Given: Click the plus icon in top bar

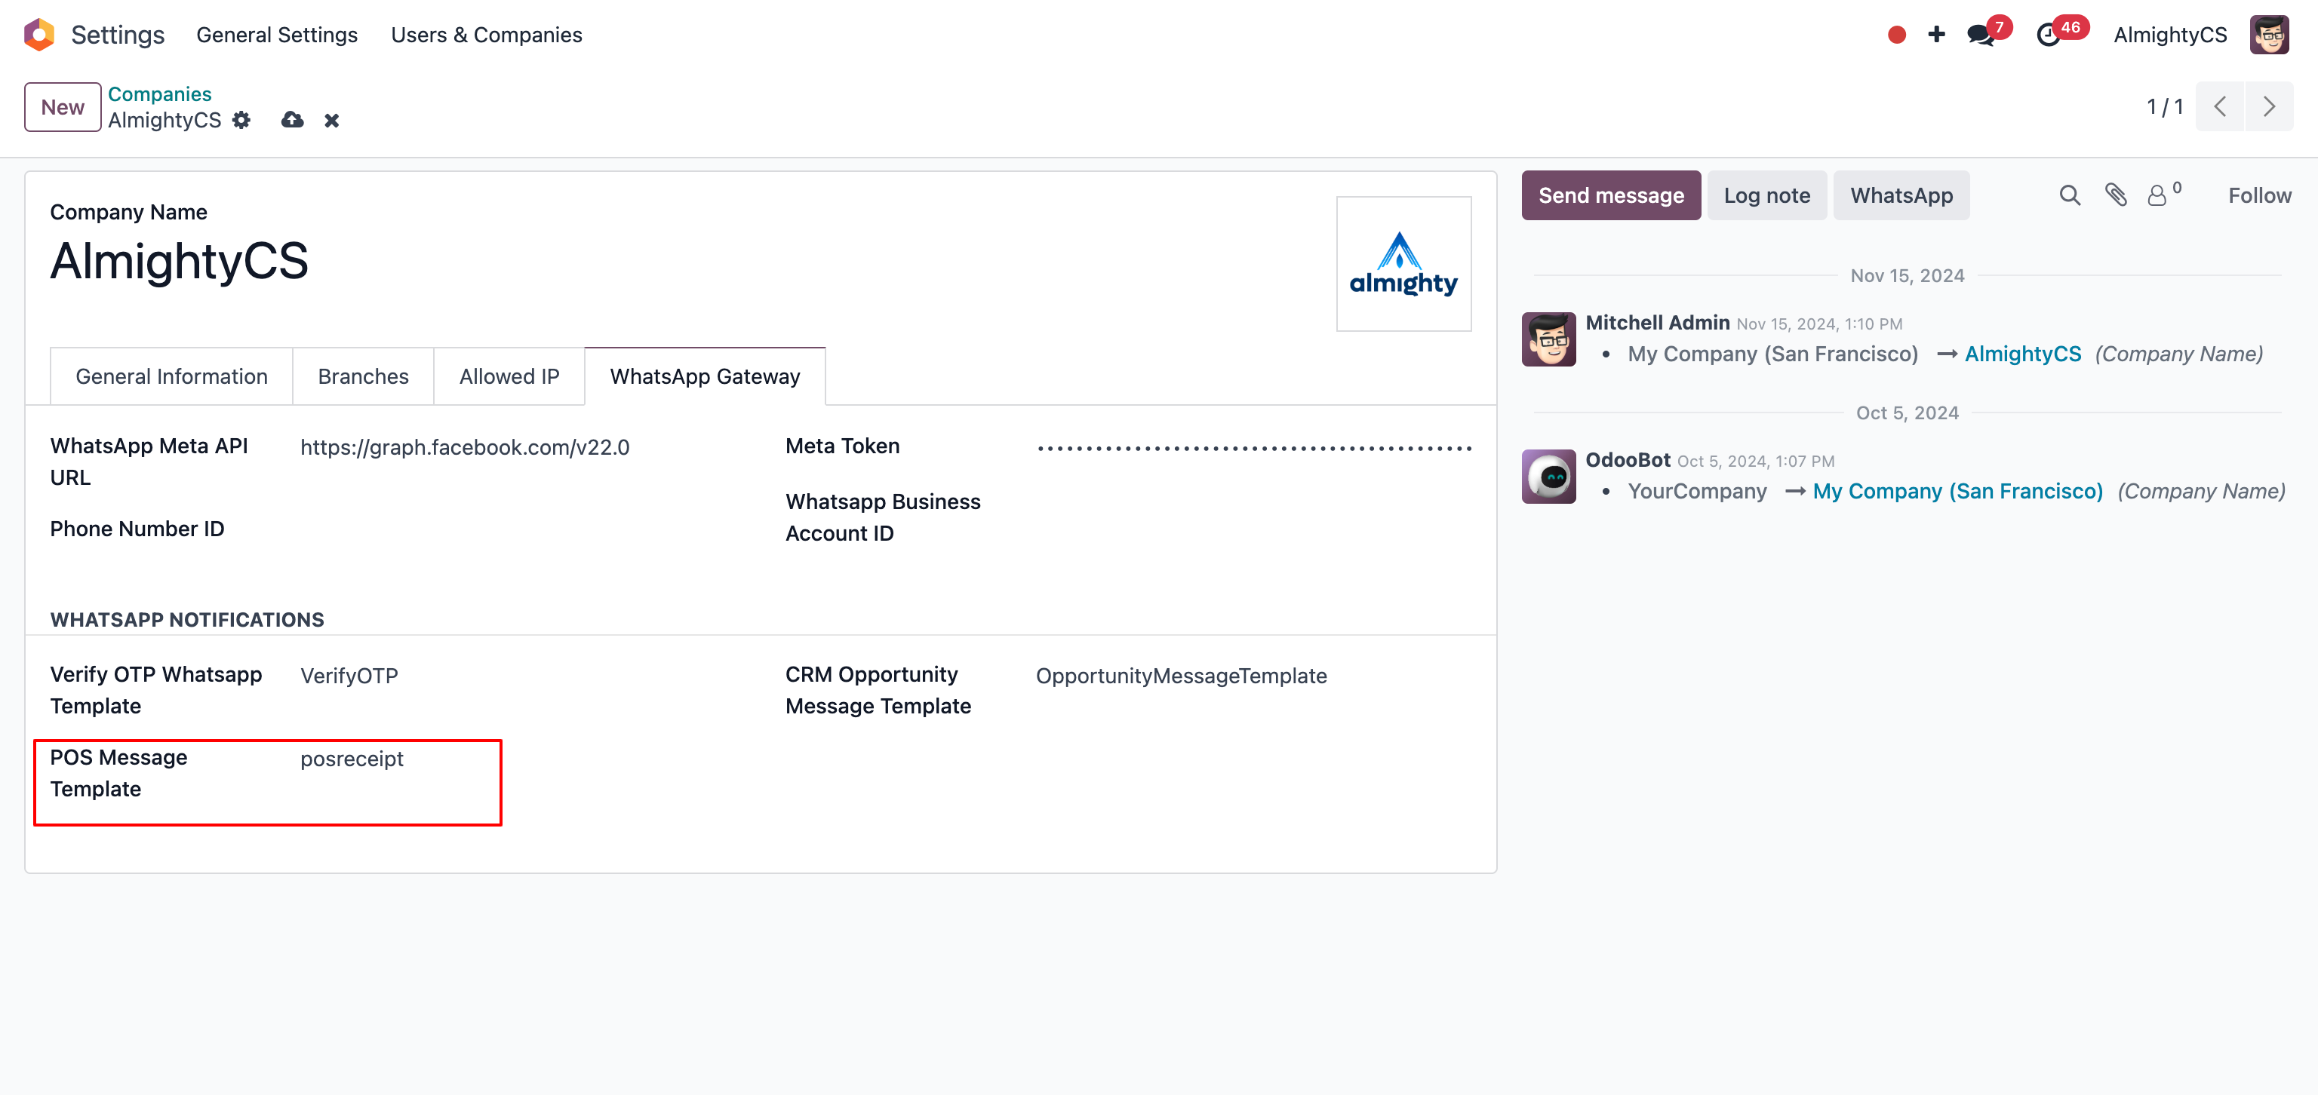Looking at the screenshot, I should pyautogui.click(x=1936, y=34).
